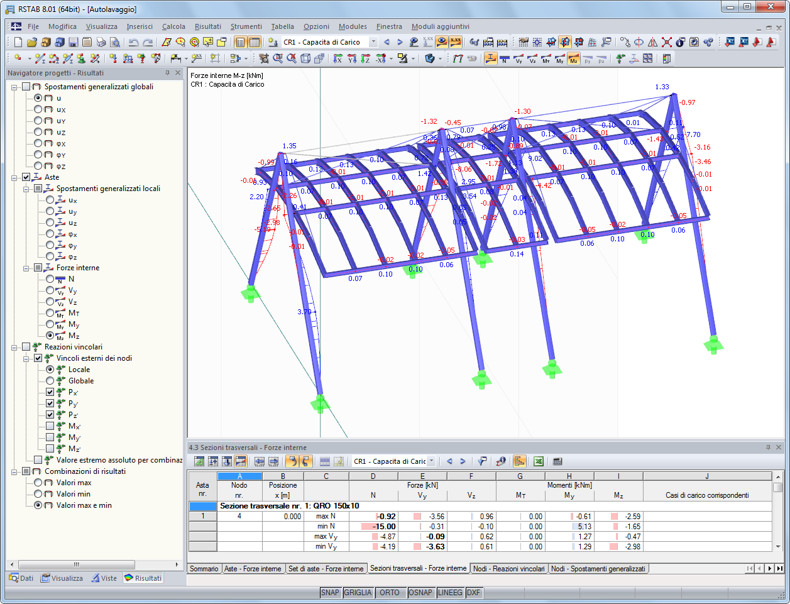The height and width of the screenshot is (604, 790).
Task: Toggle the project navigator panel icon
Action: click(x=240, y=42)
